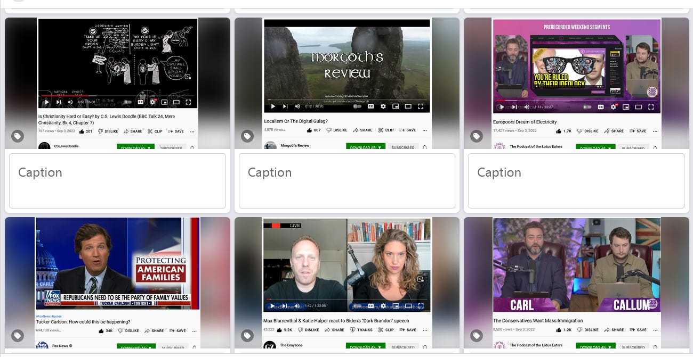Mute the Localism Or The Digital Gulag video
Screen dimensions: 693x357
(x=297, y=106)
